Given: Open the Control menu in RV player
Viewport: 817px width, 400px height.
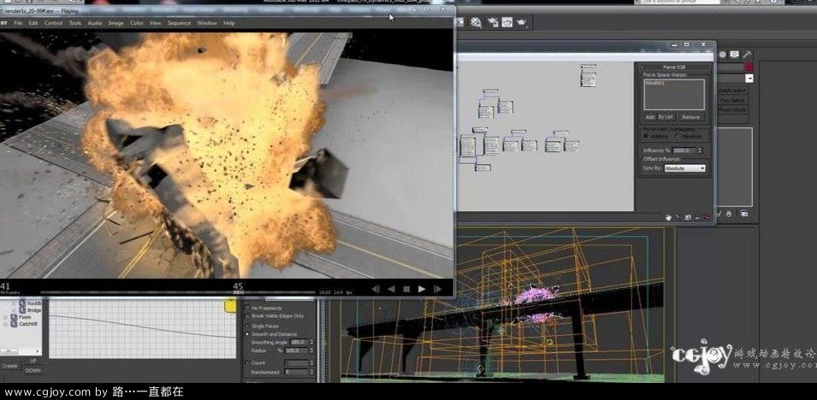Looking at the screenshot, I should point(53,23).
